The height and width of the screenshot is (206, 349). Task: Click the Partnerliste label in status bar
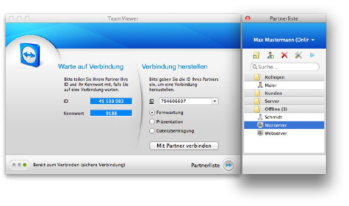(x=205, y=165)
